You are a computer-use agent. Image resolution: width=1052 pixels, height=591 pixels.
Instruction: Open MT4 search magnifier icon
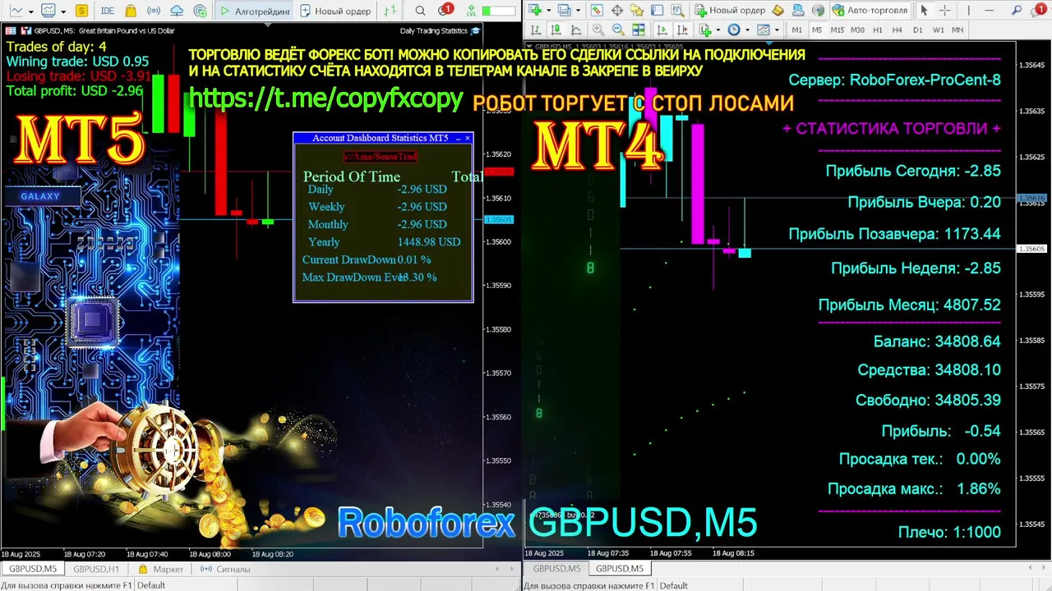(x=1017, y=11)
